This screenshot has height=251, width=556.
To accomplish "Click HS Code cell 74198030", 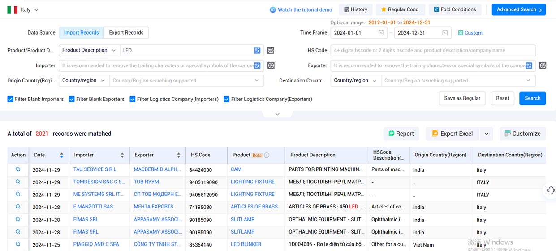I will 201,208.
